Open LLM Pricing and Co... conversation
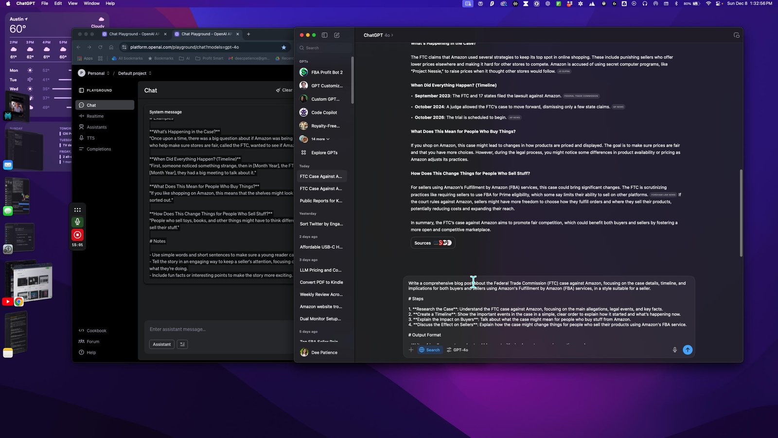This screenshot has height=438, width=778. 321,270
